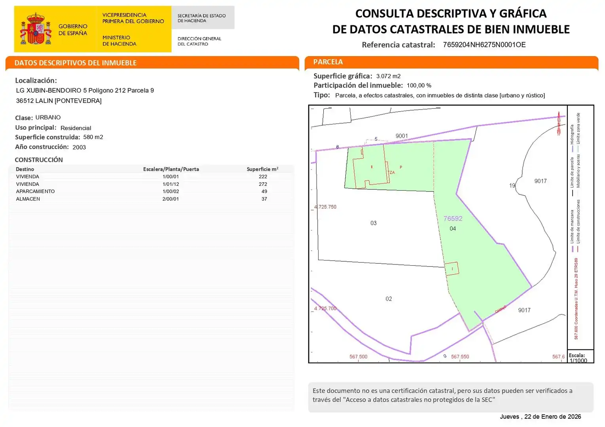Click the small building outline labeled I
605x427 pixels.
[452, 269]
